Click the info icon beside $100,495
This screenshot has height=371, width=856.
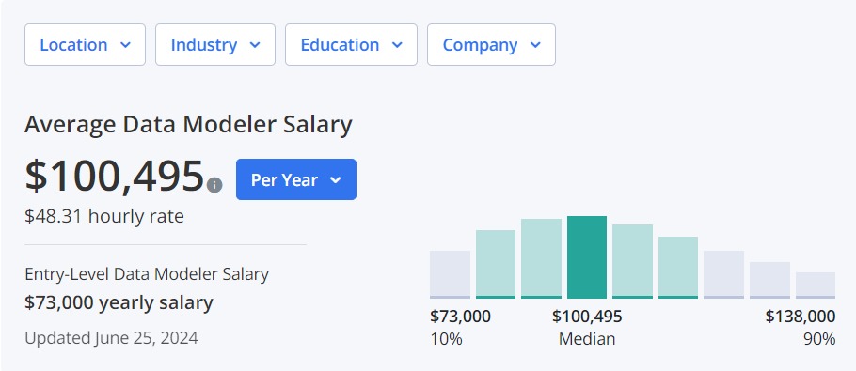pyautogui.click(x=214, y=185)
